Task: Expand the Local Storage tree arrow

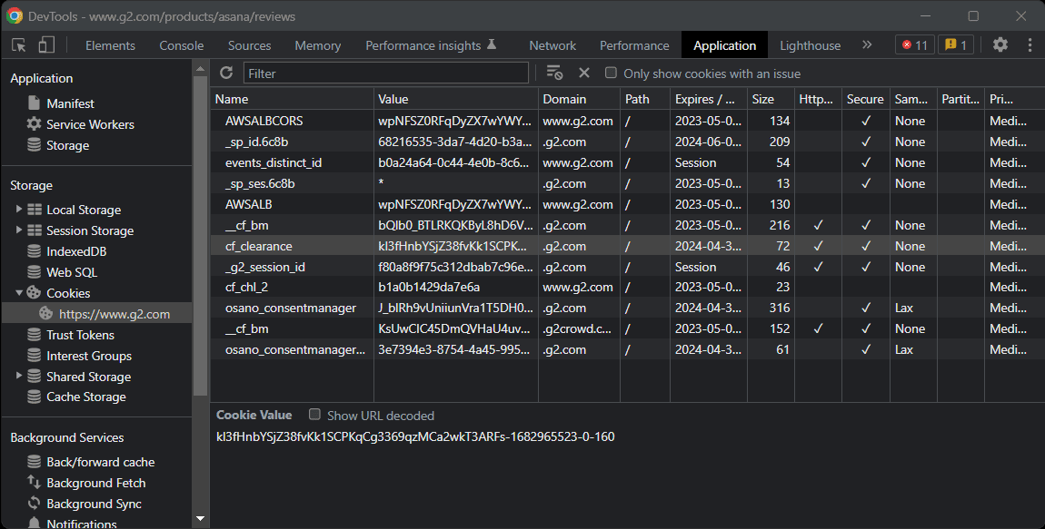Action: click(19, 209)
